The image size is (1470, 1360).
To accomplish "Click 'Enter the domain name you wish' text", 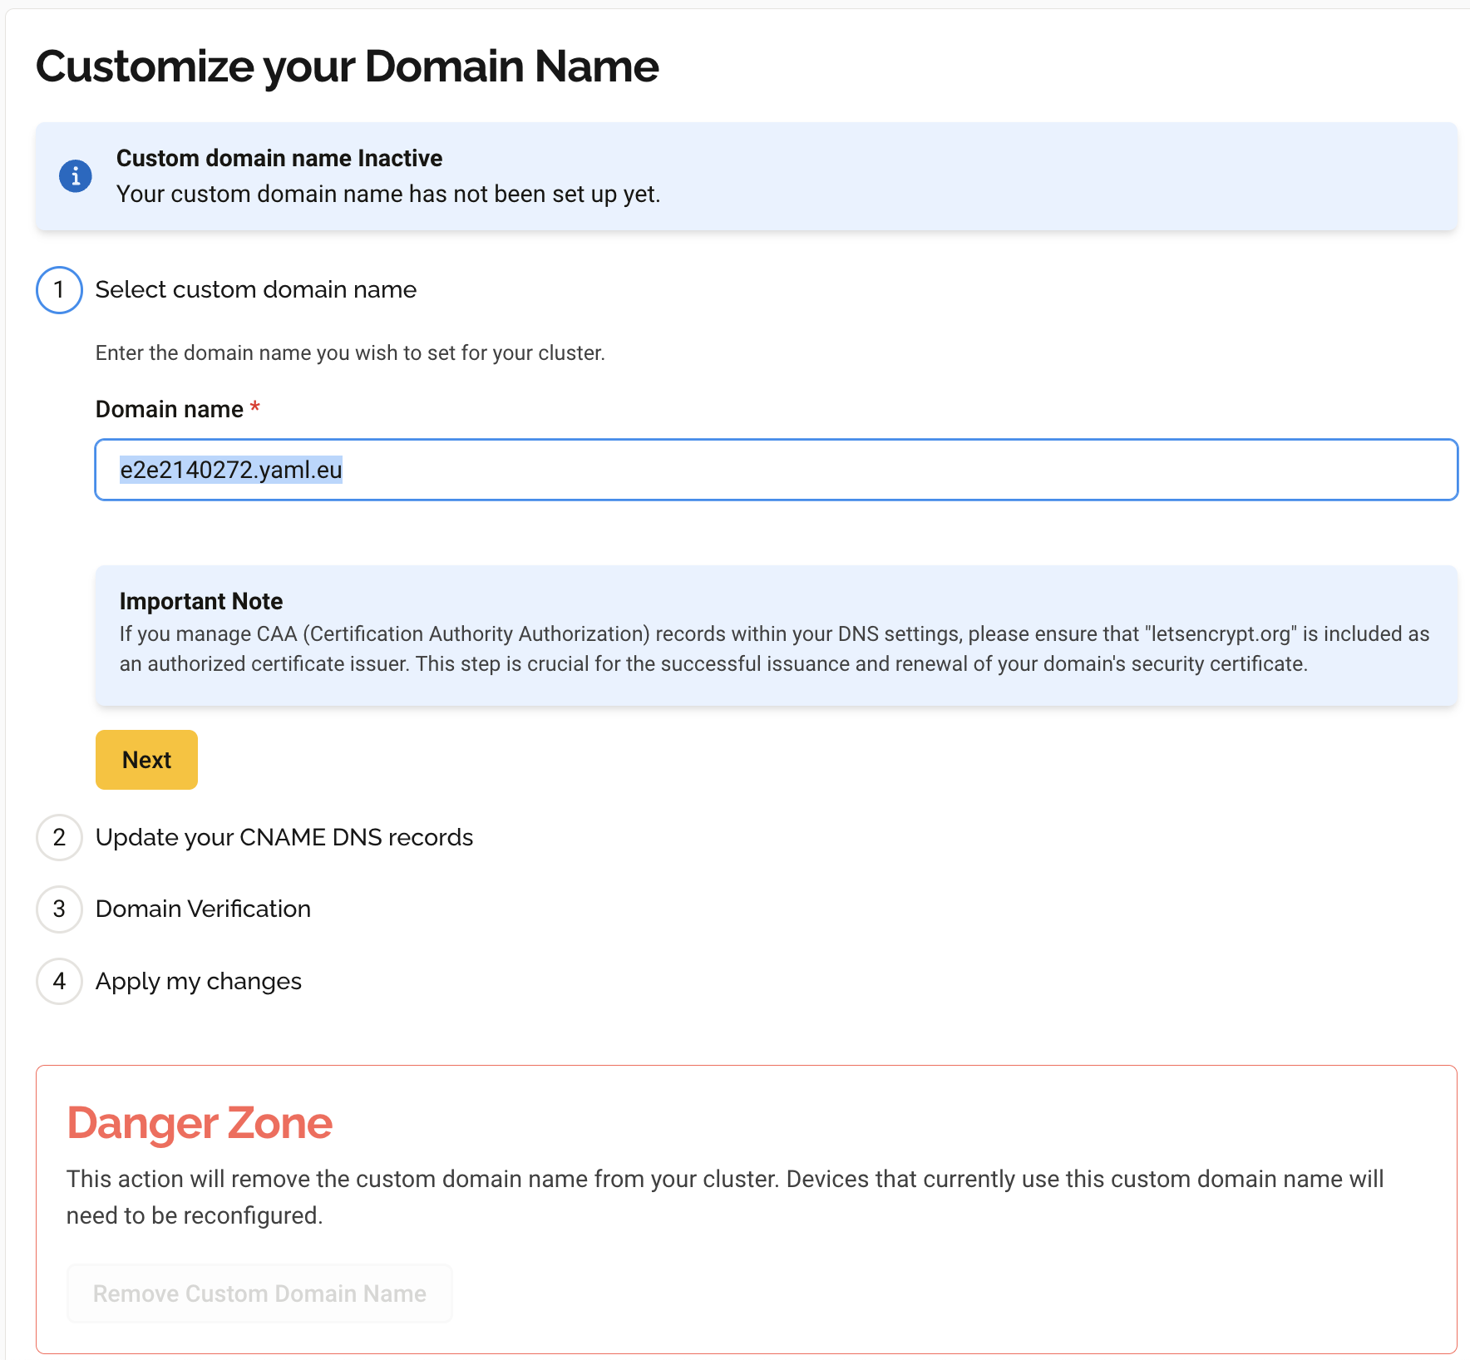I will coord(350,353).
